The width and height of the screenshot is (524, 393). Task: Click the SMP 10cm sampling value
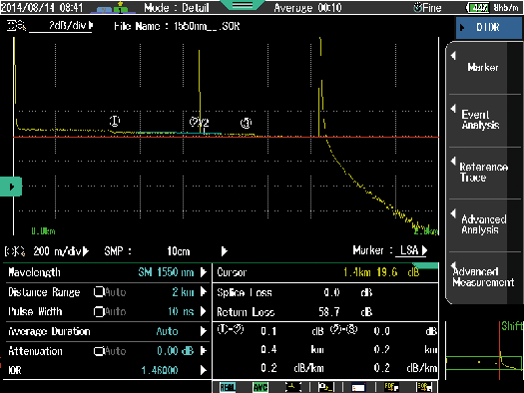click(179, 251)
